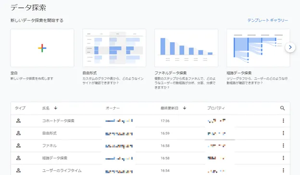This screenshot has height=175, width=300.
Task: Click the 最終更新日 column header text
Action: tap(169, 108)
